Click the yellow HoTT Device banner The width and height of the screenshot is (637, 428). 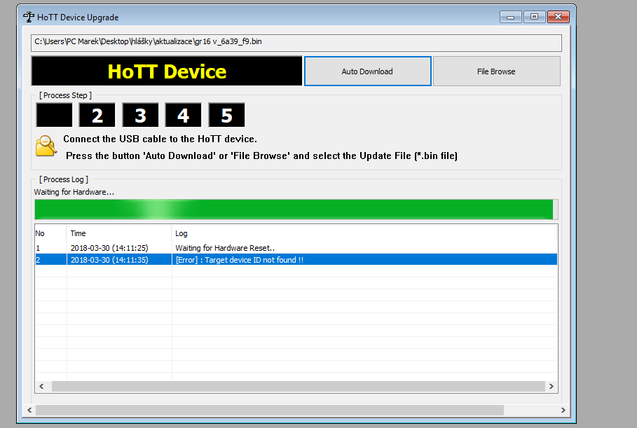(x=167, y=71)
